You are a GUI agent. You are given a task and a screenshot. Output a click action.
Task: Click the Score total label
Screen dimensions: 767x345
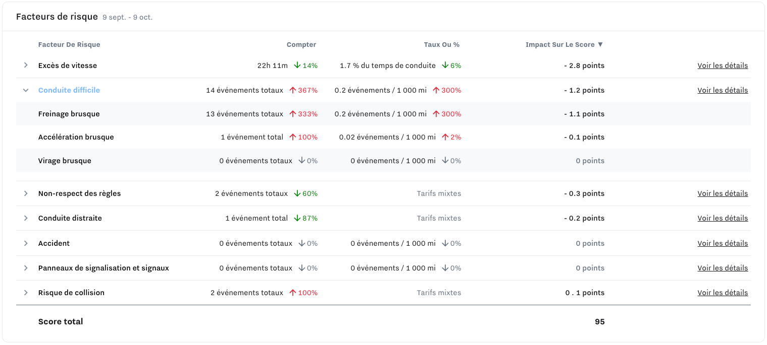tap(61, 321)
